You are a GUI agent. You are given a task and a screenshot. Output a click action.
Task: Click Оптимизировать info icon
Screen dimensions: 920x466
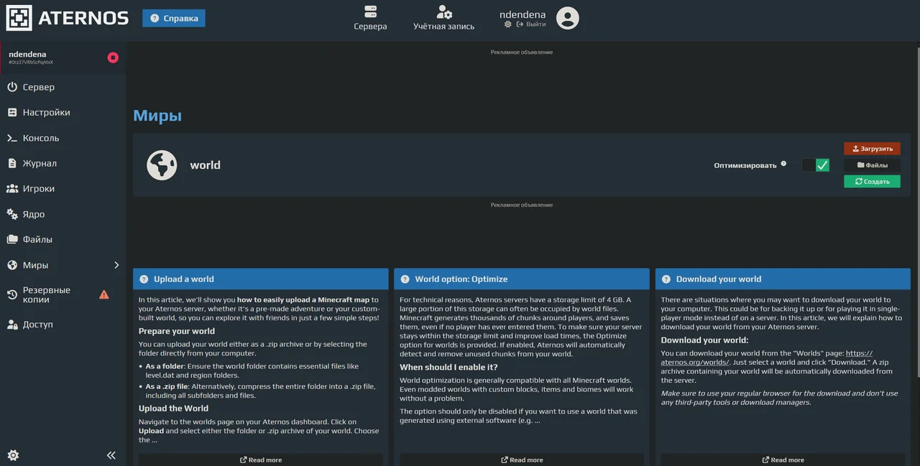point(783,164)
